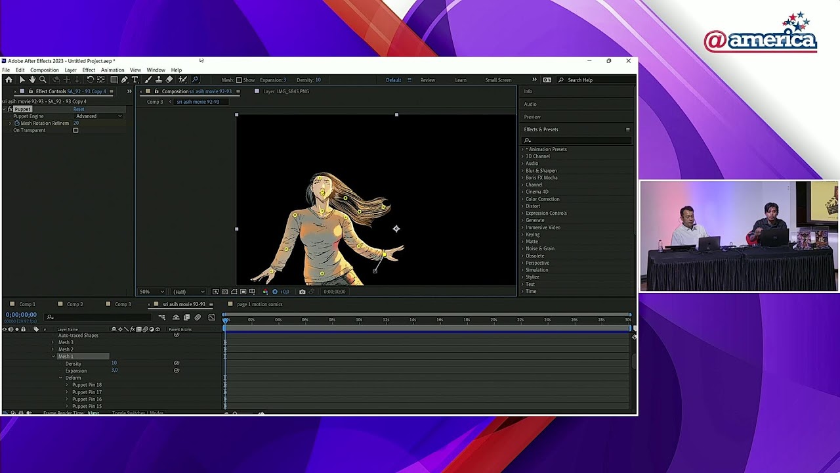The width and height of the screenshot is (840, 473).
Task: Click the Effects & Presets search field
Action: pyautogui.click(x=577, y=140)
